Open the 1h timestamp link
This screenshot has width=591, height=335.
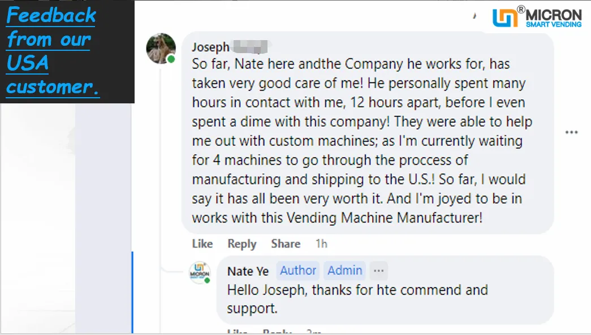[x=321, y=244]
